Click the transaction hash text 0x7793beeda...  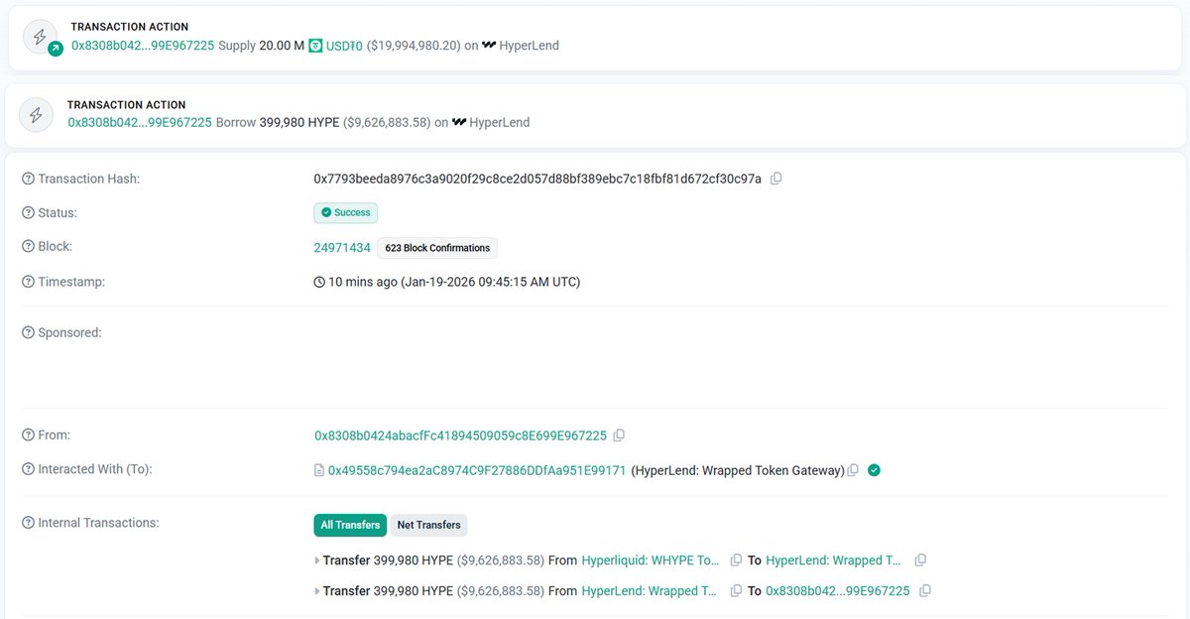[537, 179]
